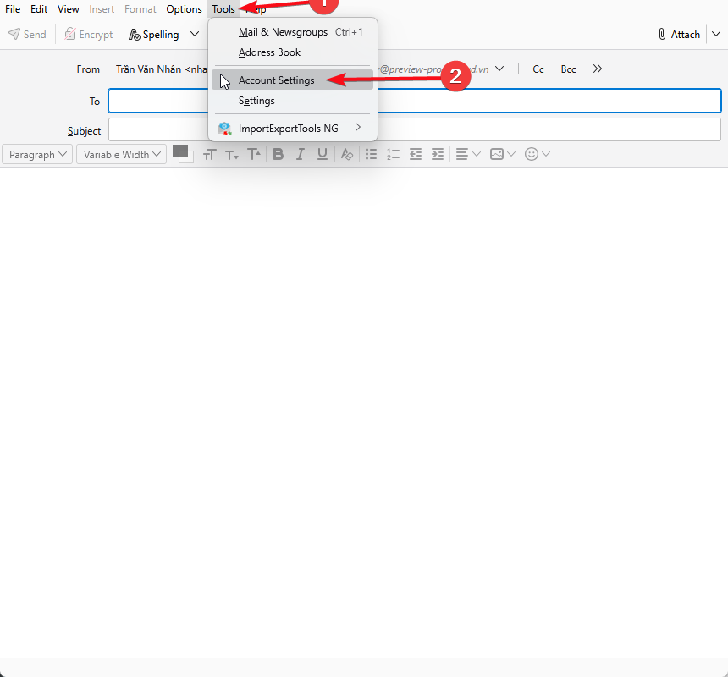
Task: Apply underline formatting
Action: tap(322, 154)
